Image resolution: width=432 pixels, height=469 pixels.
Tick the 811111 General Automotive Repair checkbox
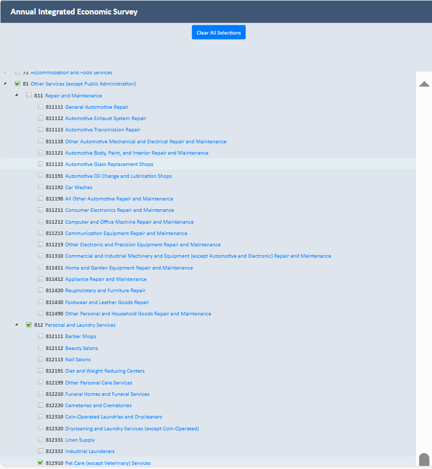pyautogui.click(x=40, y=107)
